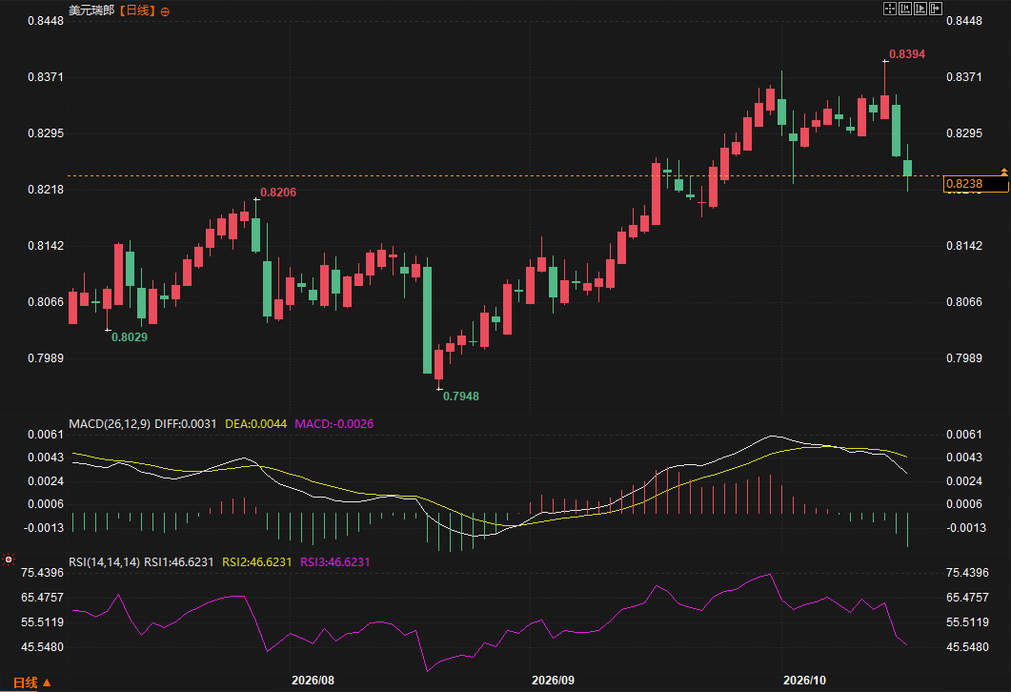The height and width of the screenshot is (692, 1011).
Task: Expand the orange triangle next to 日线
Action: (47, 682)
